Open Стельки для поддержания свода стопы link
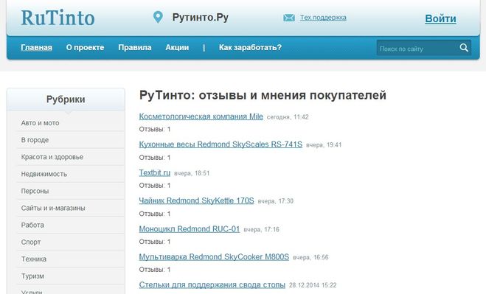 coord(212,284)
